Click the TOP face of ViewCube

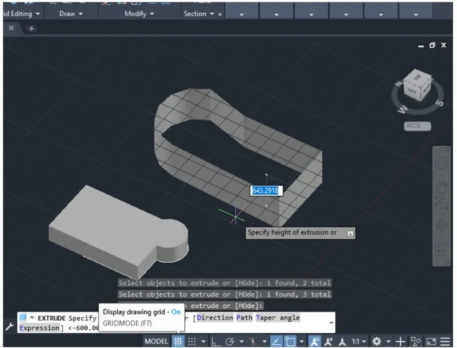pos(418,78)
